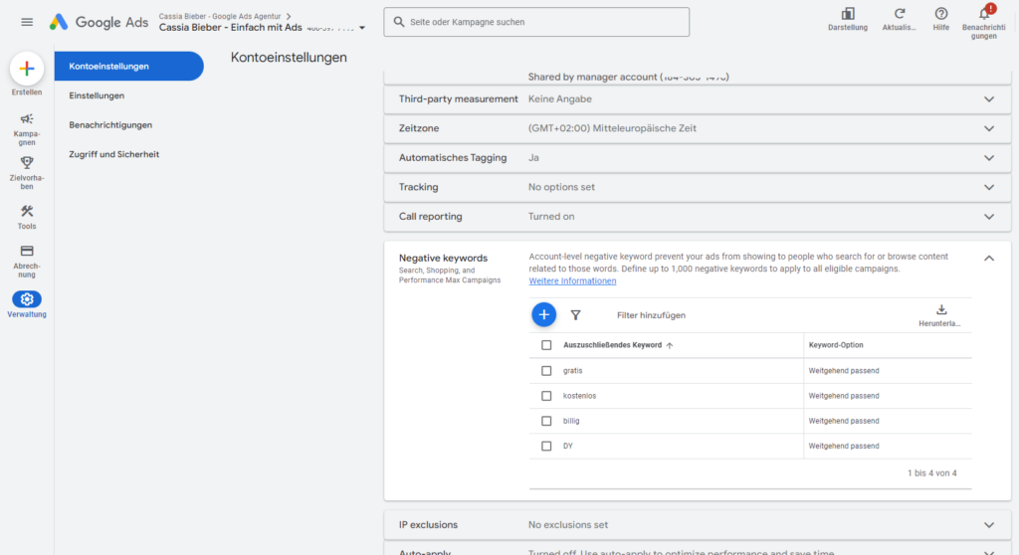Open Kampagnen in the sidebar
This screenshot has height=555, width=1019.
(x=27, y=128)
